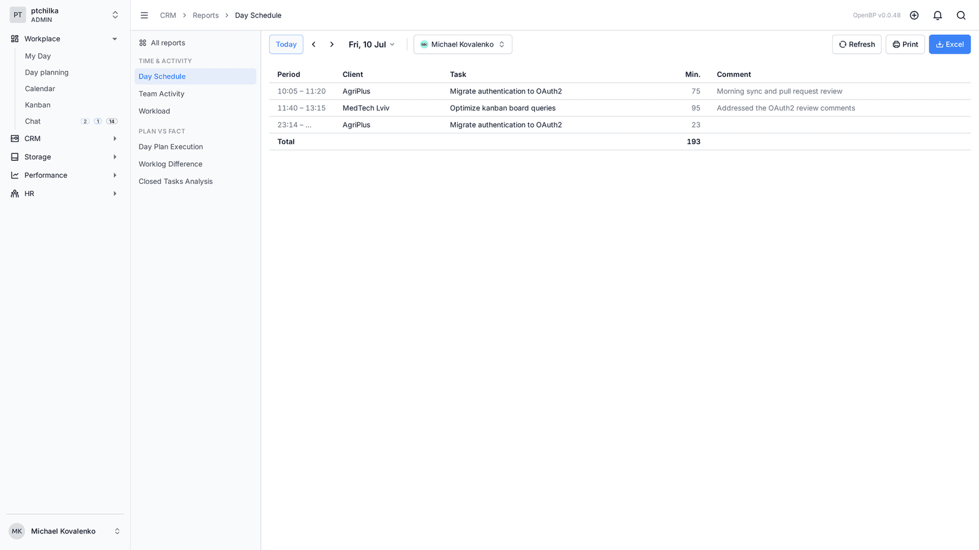Click the Storage icon in sidebar
This screenshot has height=550, width=979.
coord(15,157)
